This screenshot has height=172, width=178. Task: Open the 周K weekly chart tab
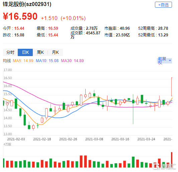click(40, 52)
